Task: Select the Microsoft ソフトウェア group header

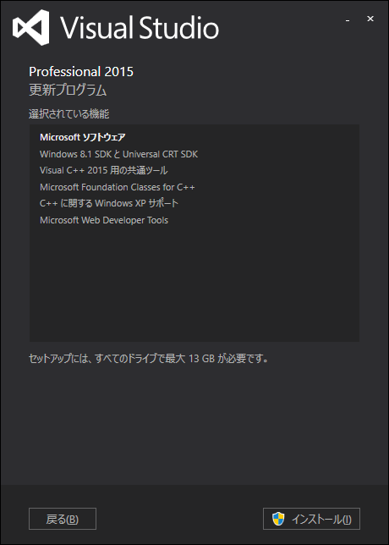Action: 83,137
